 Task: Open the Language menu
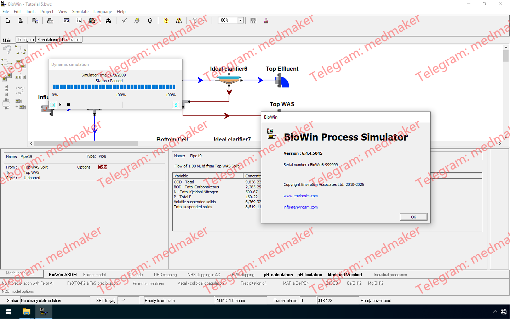click(x=103, y=12)
